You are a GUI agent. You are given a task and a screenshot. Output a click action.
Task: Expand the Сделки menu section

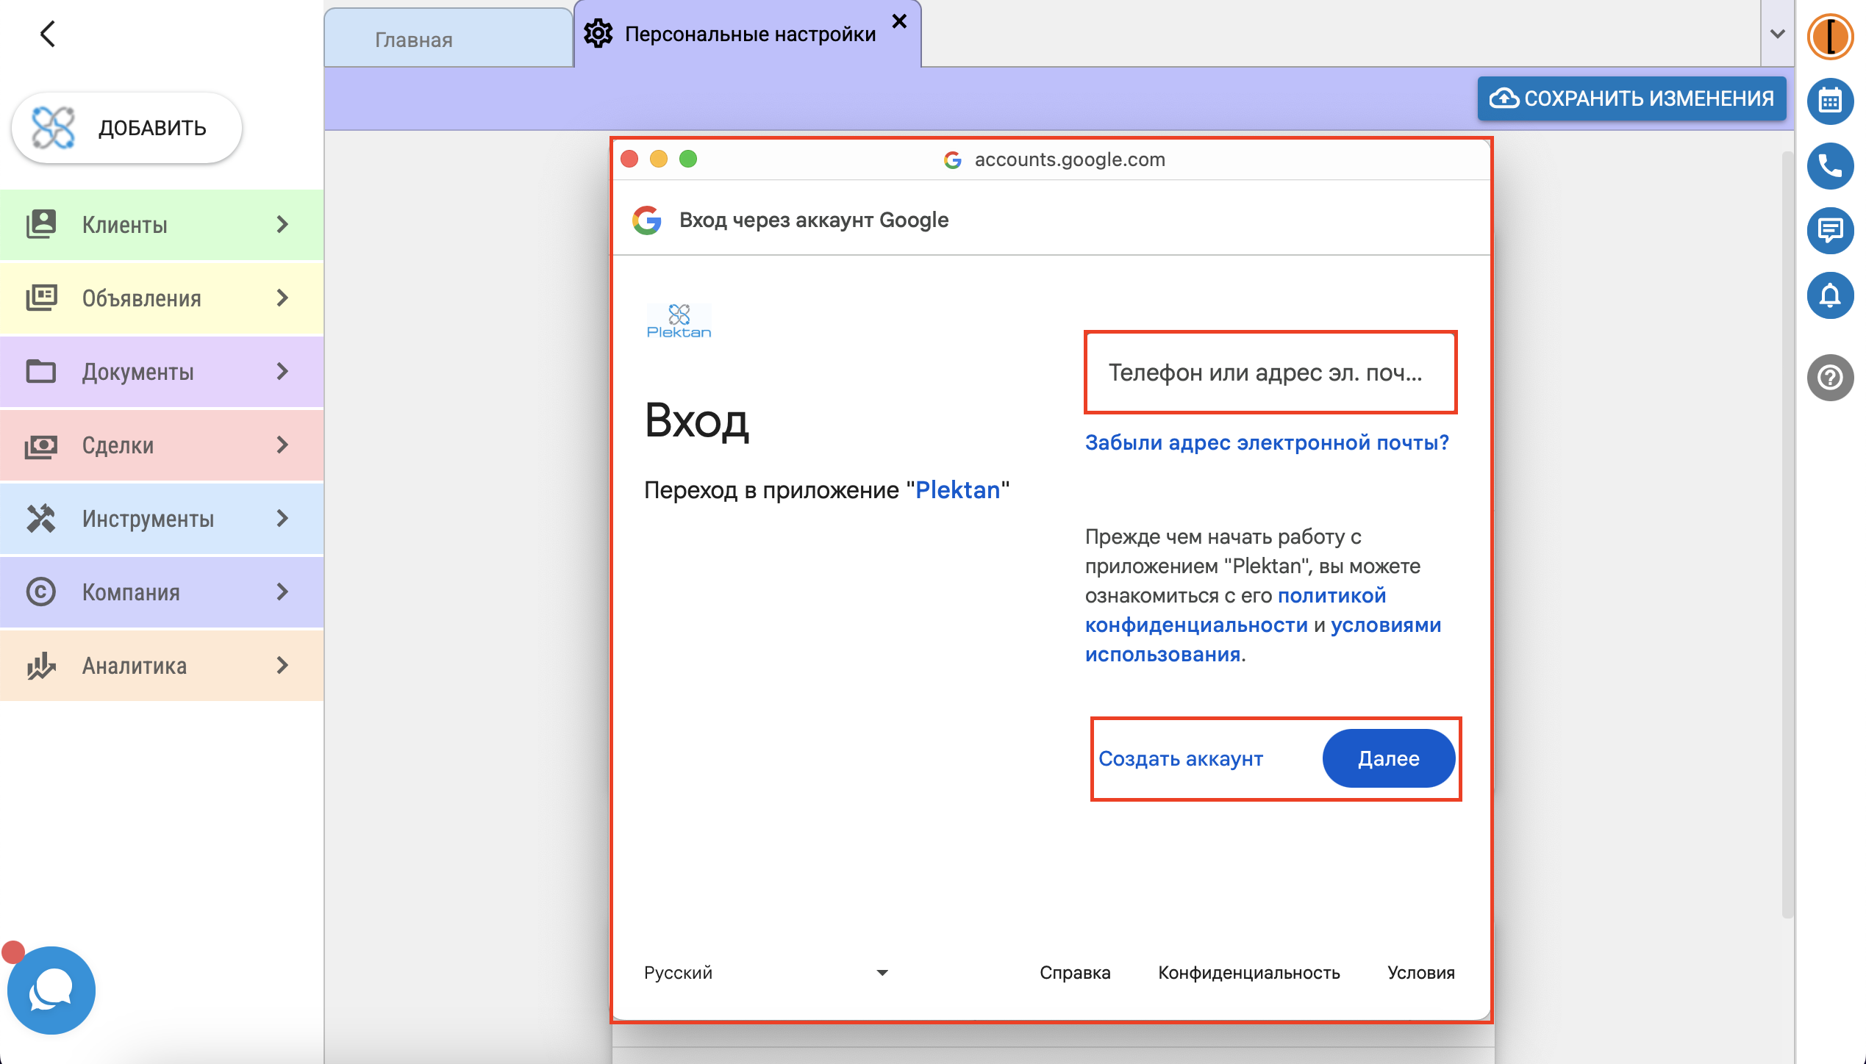click(161, 445)
